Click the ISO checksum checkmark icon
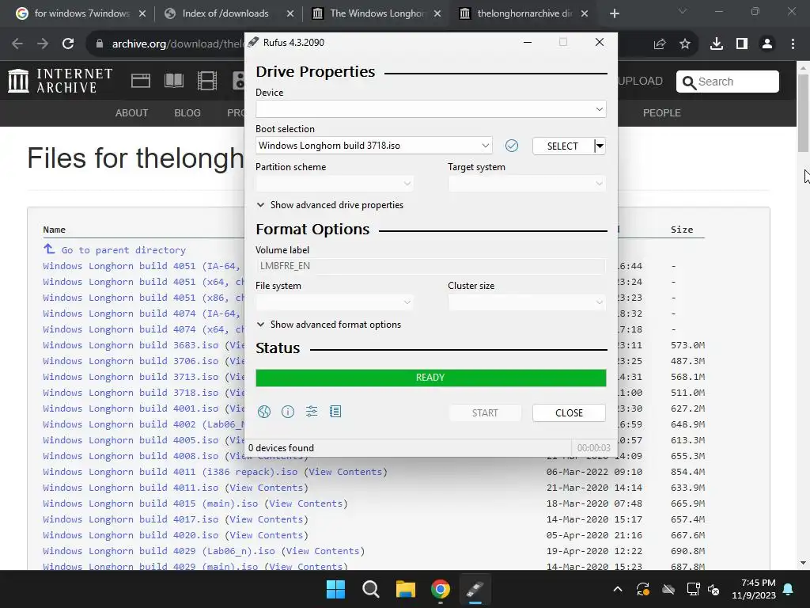The width and height of the screenshot is (810, 608). click(512, 146)
